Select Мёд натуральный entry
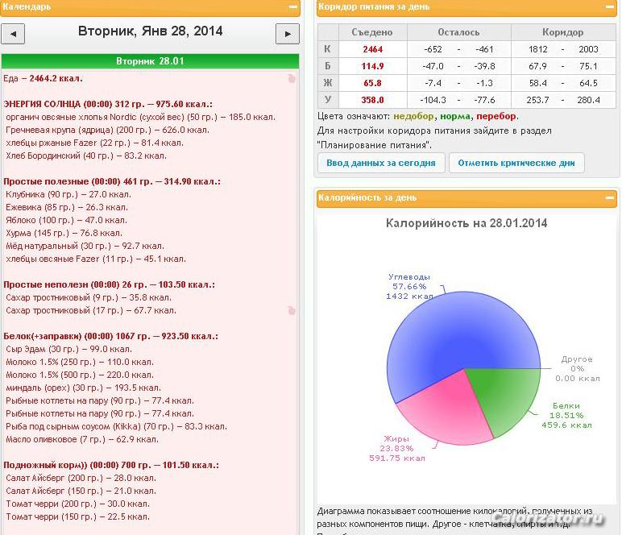Image resolution: width=622 pixels, height=535 pixels. click(85, 246)
